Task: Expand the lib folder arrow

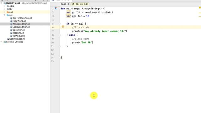Action: coord(4,9)
